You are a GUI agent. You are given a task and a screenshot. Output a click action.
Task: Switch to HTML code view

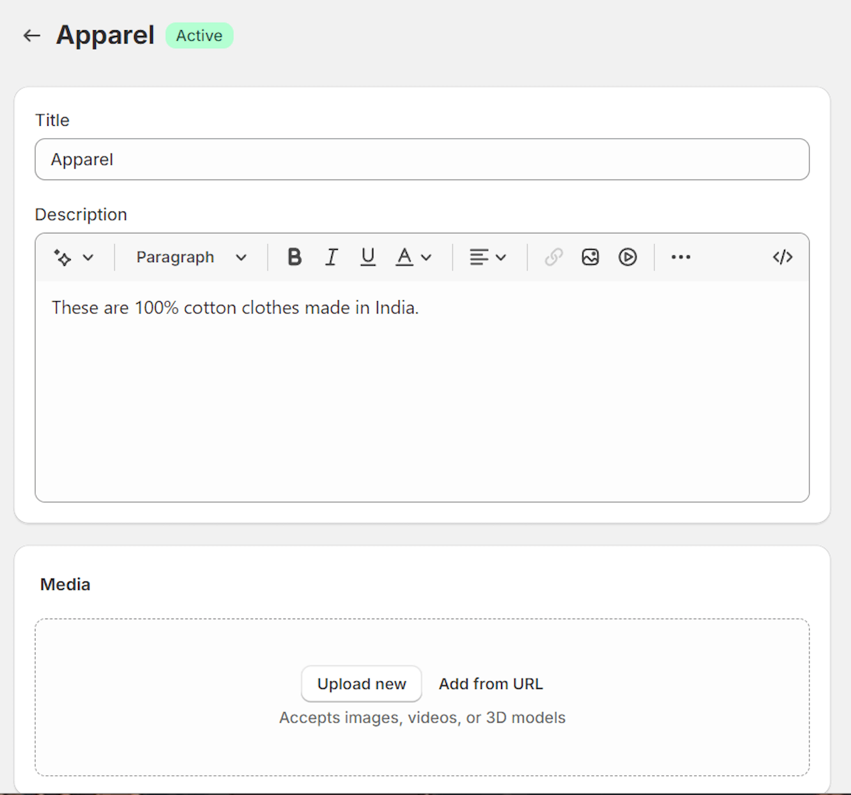[x=783, y=257]
